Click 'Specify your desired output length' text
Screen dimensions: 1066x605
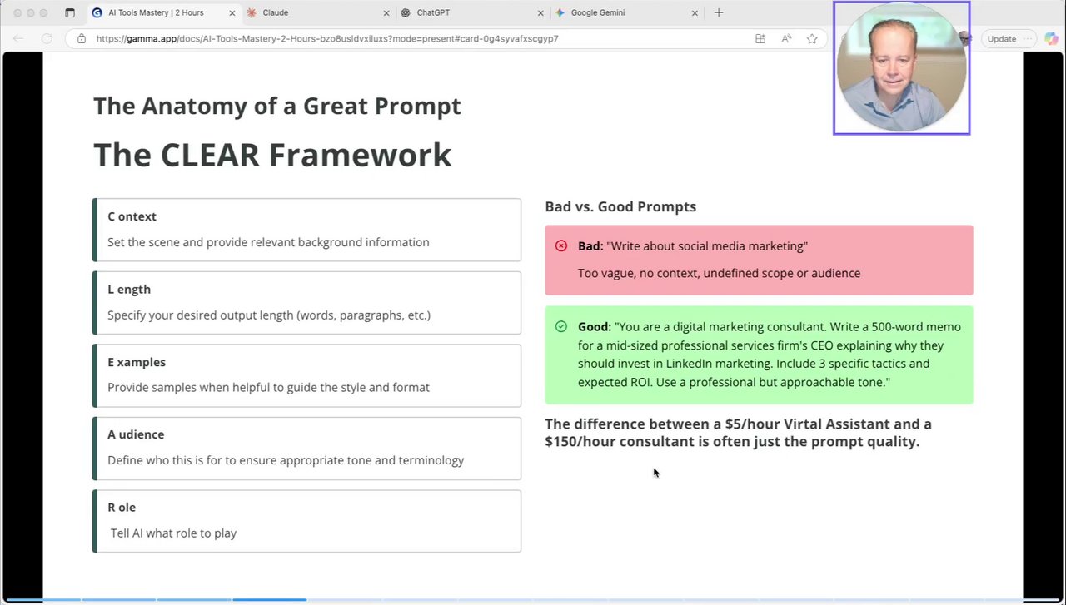click(269, 315)
